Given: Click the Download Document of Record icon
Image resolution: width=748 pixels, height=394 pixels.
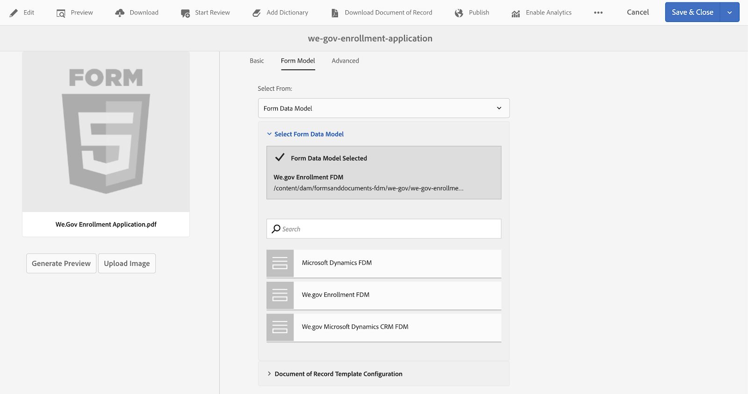Looking at the screenshot, I should point(335,13).
